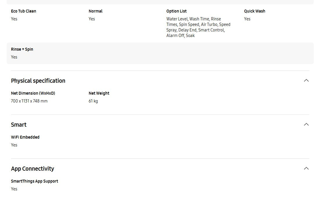321x198 pixels.
Task: Click the App Connectivity heading
Action: point(33,169)
